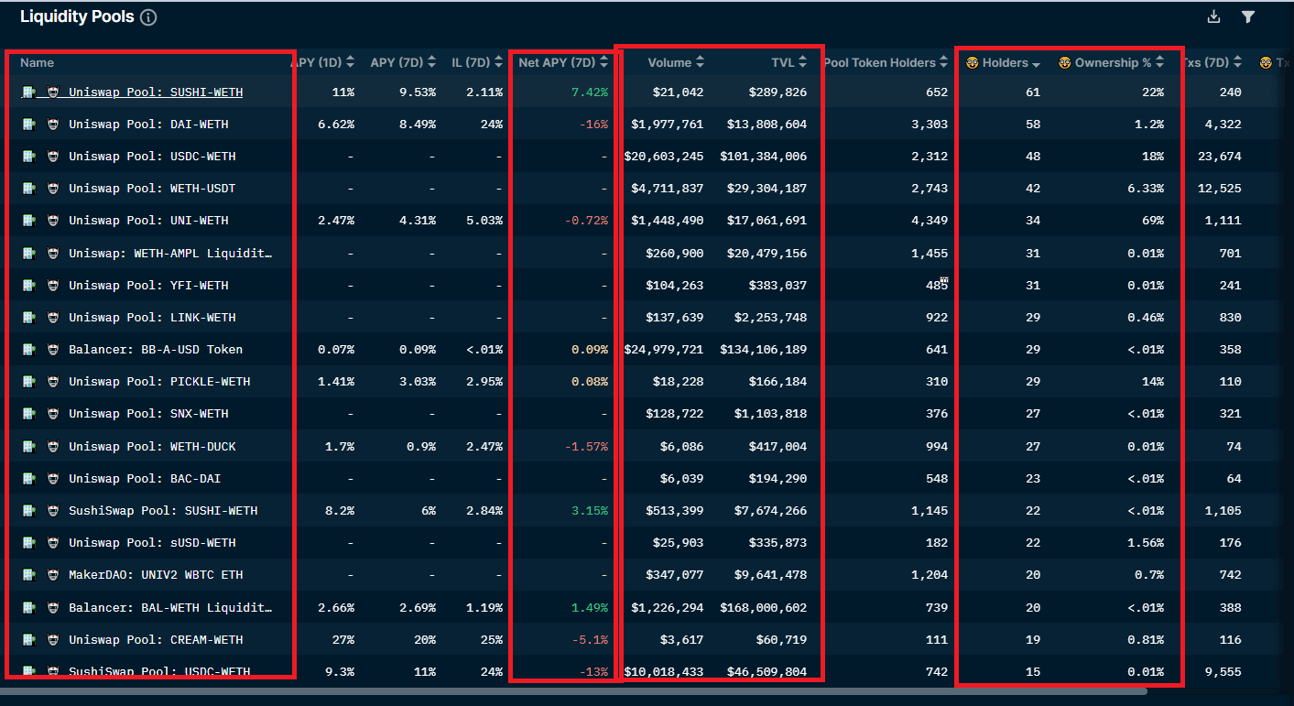Open the Uniswap Pool: WETH-DUCK link
Viewport: 1294px width, 706px height.
[x=152, y=447]
